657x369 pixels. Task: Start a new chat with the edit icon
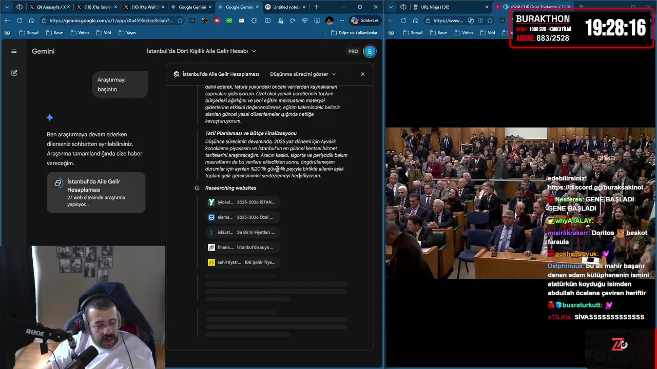click(x=14, y=73)
